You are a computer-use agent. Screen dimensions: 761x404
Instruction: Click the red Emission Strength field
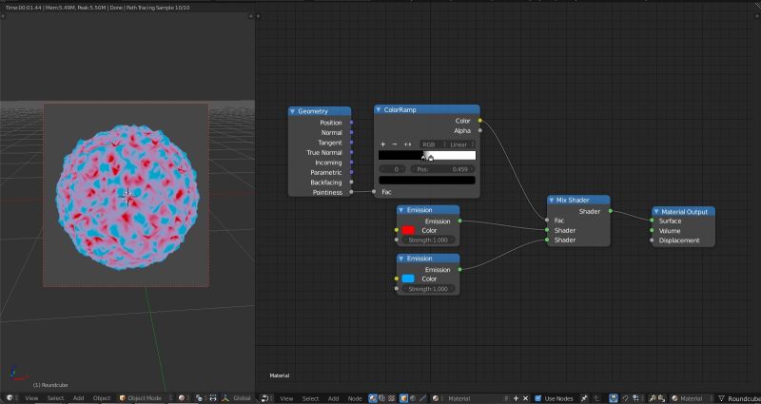[428, 240]
